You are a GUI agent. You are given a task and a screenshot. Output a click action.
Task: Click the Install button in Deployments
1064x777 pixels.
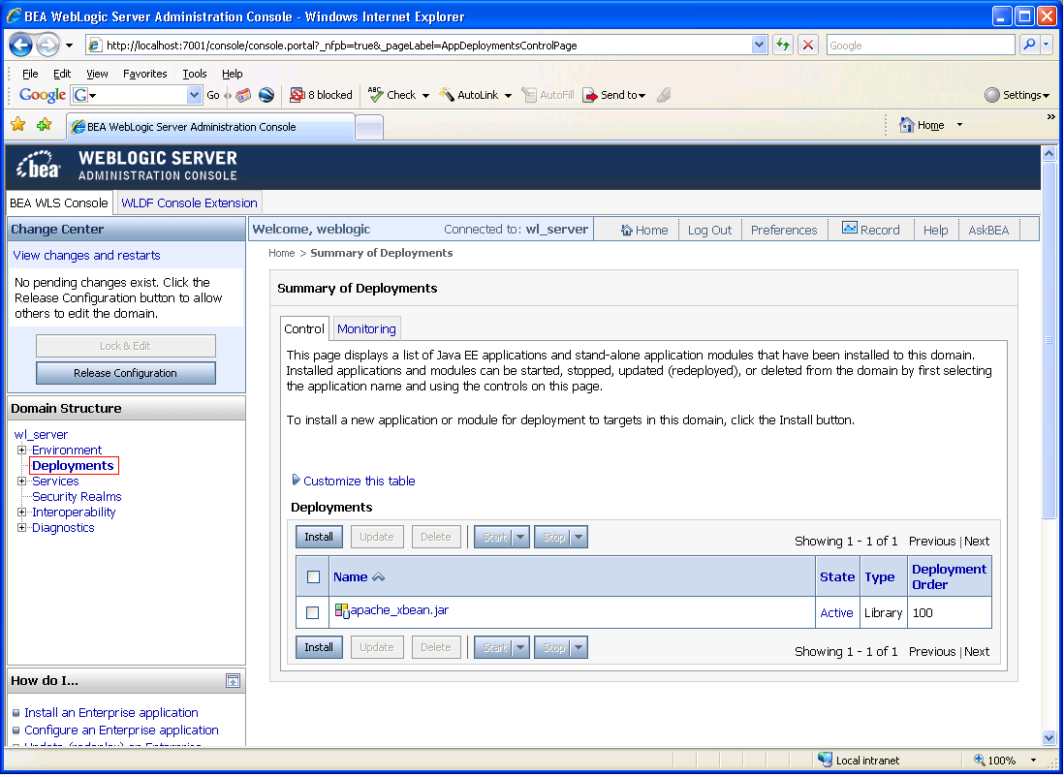pos(319,536)
